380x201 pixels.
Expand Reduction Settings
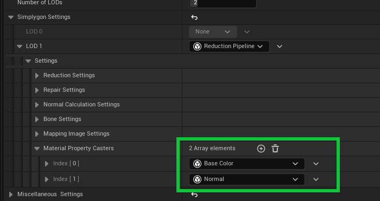(37, 76)
